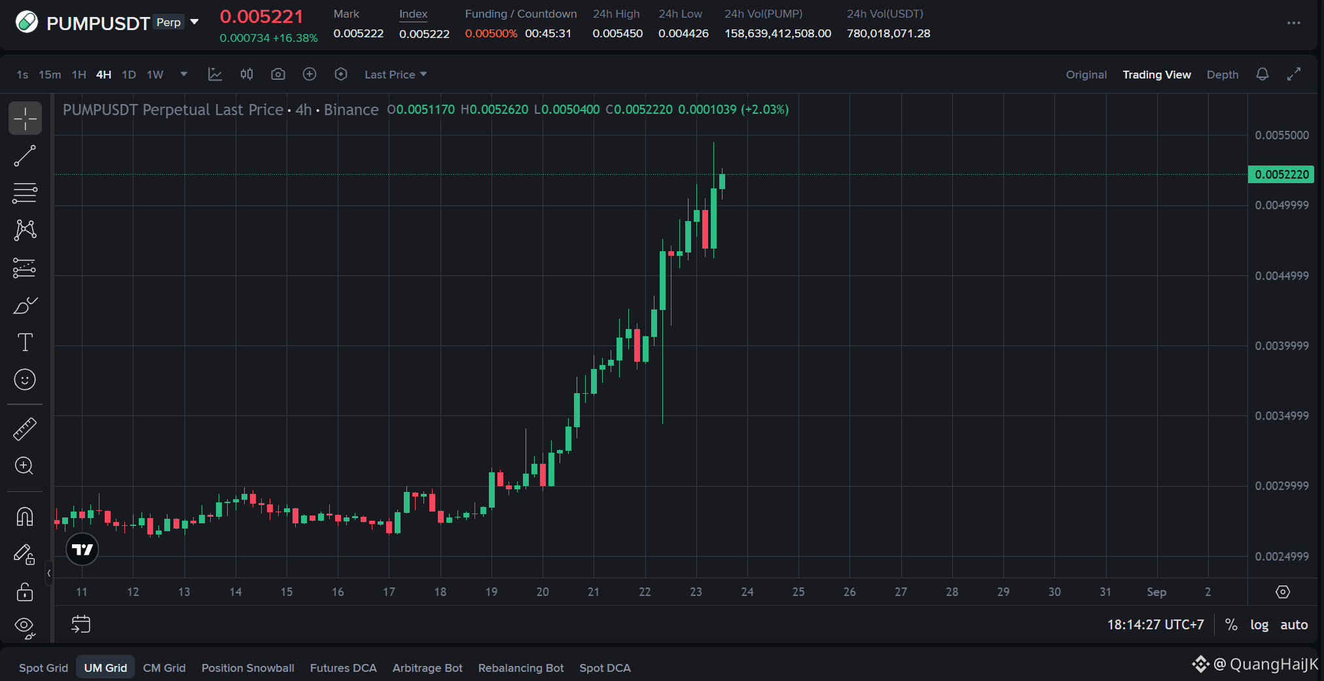Select the 4H interval

tap(103, 75)
